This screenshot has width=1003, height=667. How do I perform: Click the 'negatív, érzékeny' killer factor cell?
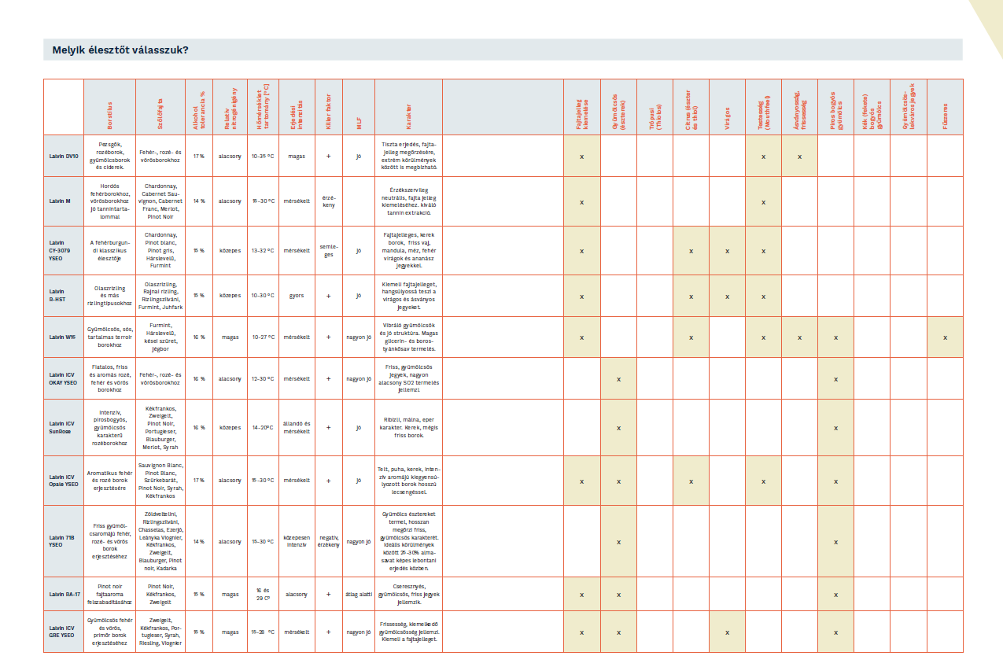pyautogui.click(x=329, y=541)
